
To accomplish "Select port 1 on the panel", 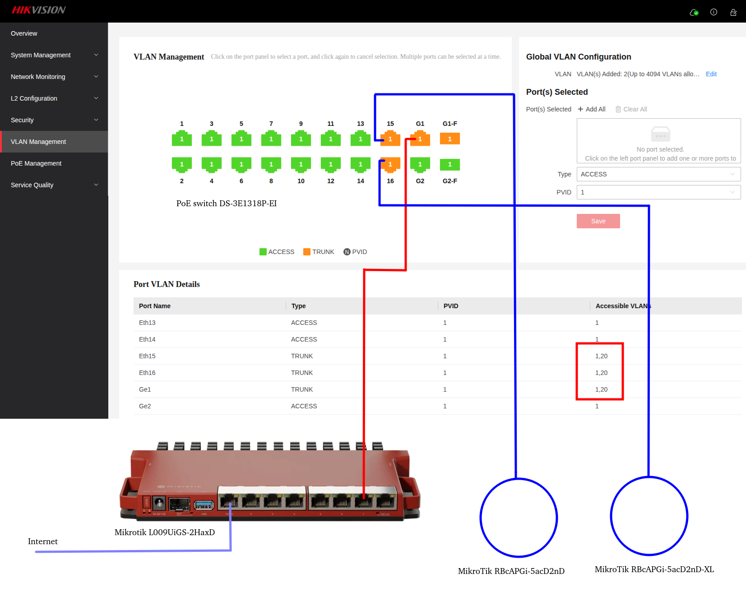I will click(x=182, y=139).
